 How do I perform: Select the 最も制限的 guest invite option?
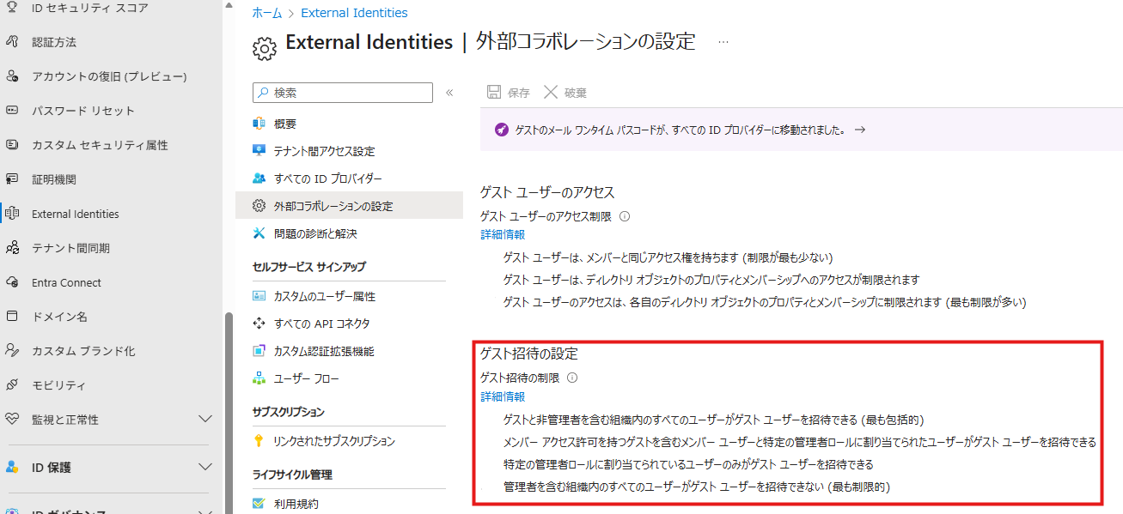click(x=696, y=487)
